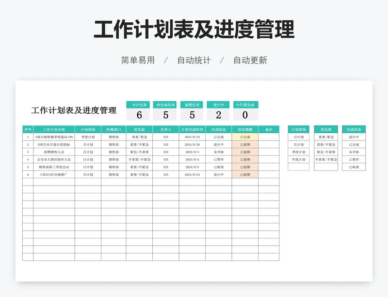Click the sequence number 6 cell
This screenshot has height=297, width=388.
click(28, 174)
